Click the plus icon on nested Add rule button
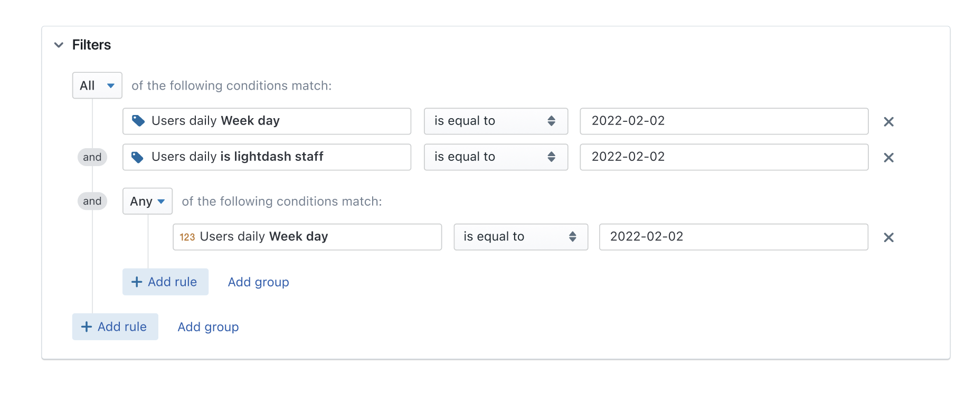The image size is (966, 403). click(136, 282)
